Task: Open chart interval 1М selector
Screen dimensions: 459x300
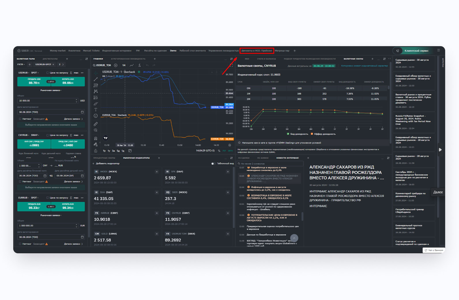Action: point(124,65)
